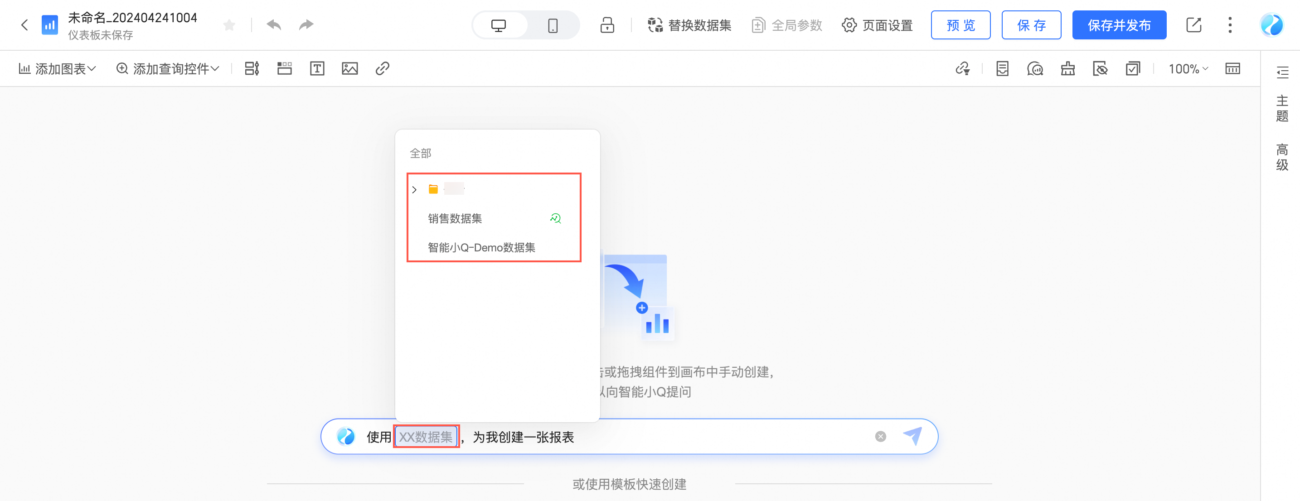Click the 预览 button
Image resolution: width=1300 pixels, height=501 pixels.
click(960, 25)
